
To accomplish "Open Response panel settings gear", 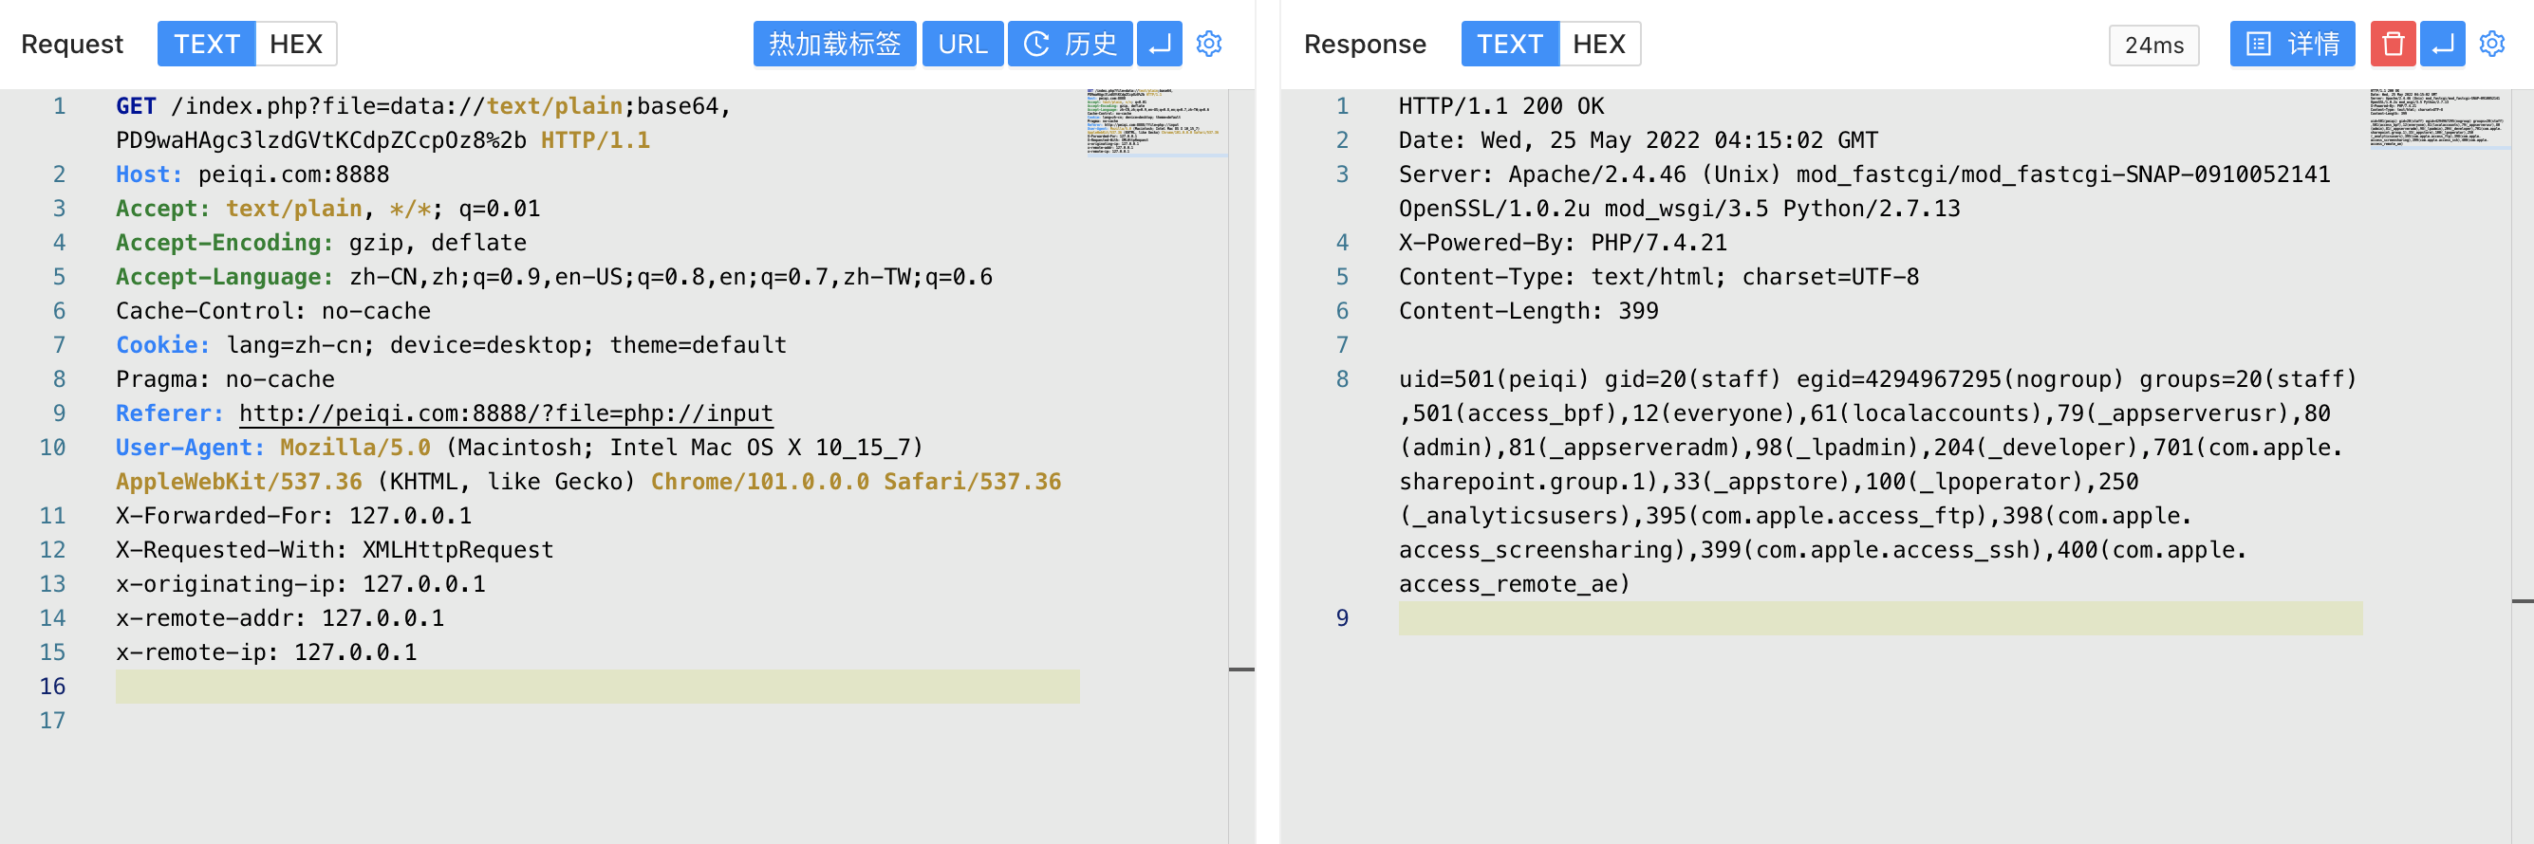I will coord(2490,45).
